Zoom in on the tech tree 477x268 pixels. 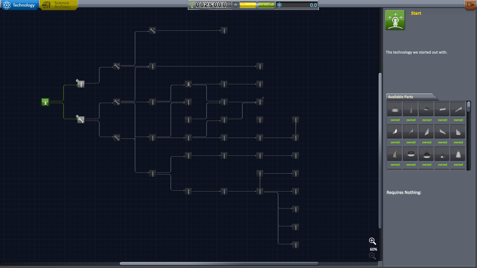pos(372,241)
